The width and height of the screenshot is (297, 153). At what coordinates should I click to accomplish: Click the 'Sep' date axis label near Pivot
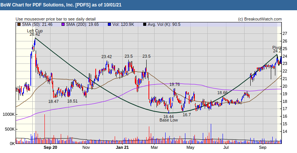point(263,148)
